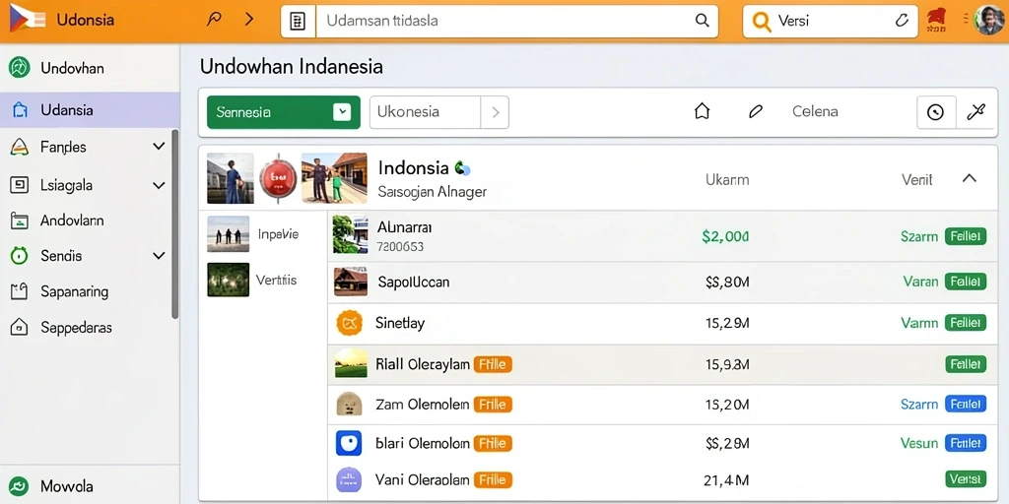The image size is (1009, 504).
Task: Open the Vertifiis thumbnail
Action: point(228,280)
